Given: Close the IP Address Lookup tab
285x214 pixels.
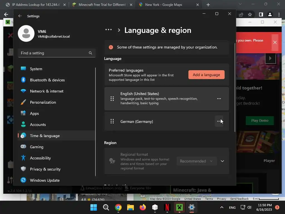Looking at the screenshot, I should coord(65,5).
